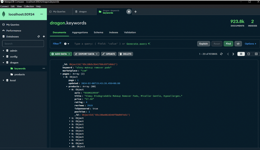
Task: Collapse the products array
Action: pos(67,86)
